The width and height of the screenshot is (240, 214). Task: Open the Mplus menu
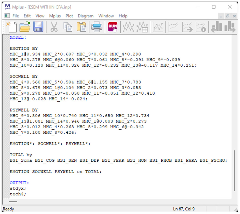coord(55,16)
